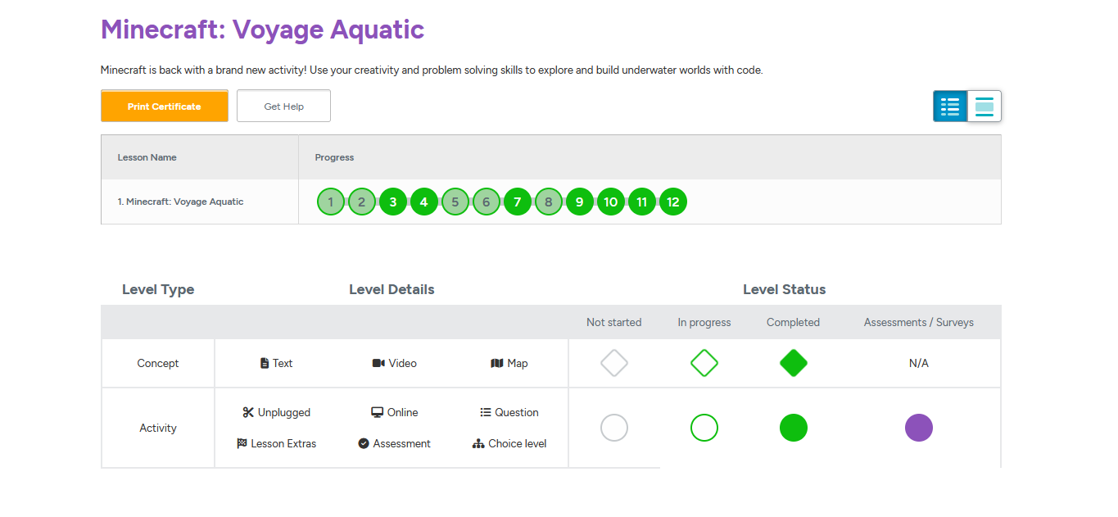Image resolution: width=1118 pixels, height=517 pixels.
Task: Open level 4 progress bubble
Action: click(x=424, y=202)
